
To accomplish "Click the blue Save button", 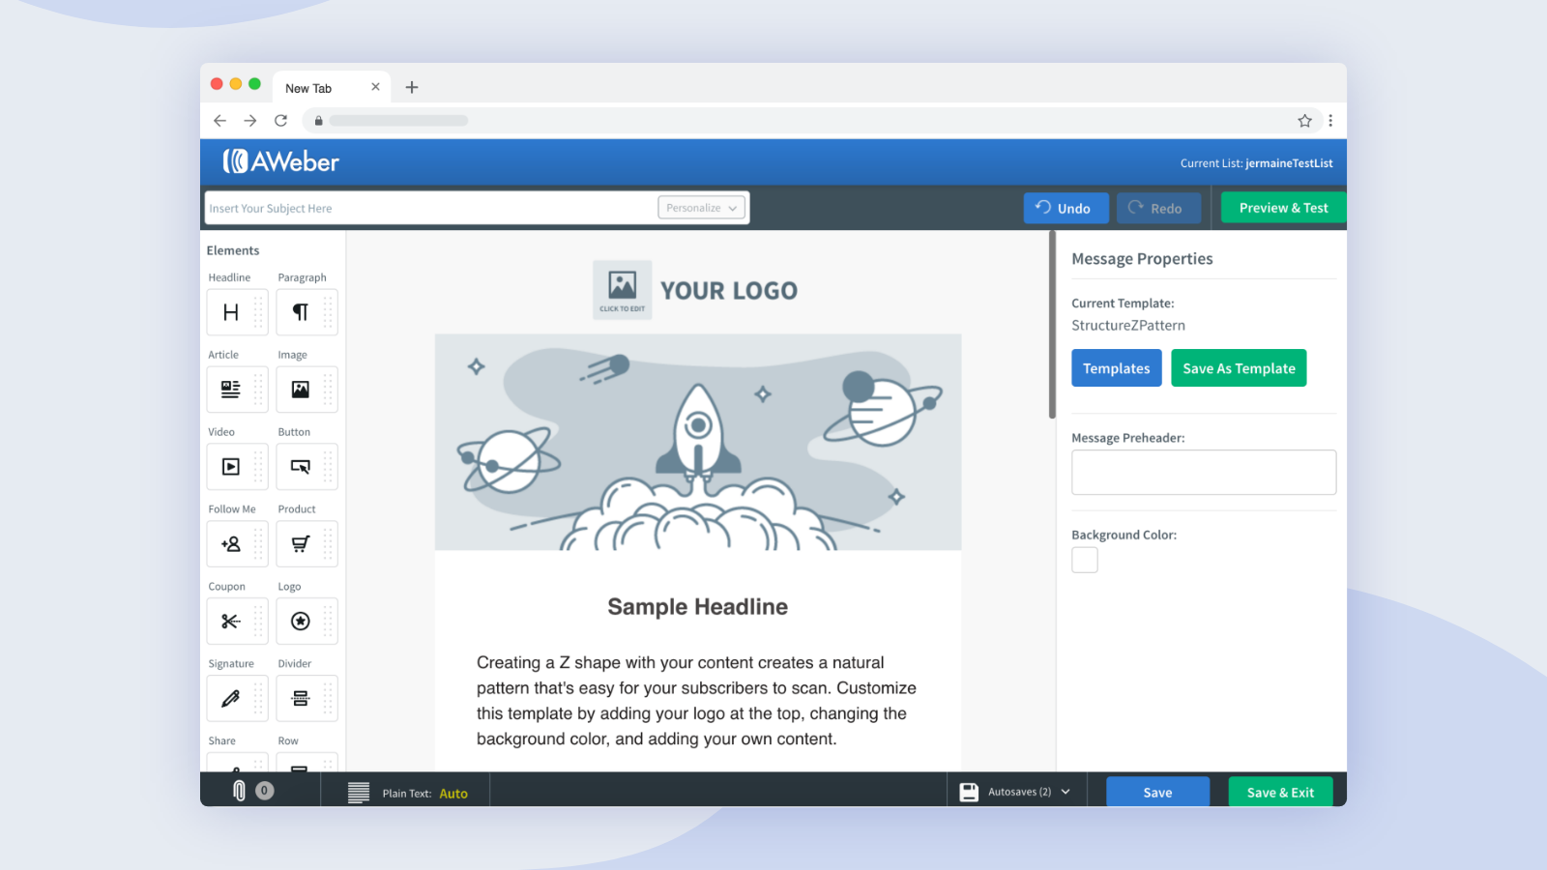I will coord(1157,792).
